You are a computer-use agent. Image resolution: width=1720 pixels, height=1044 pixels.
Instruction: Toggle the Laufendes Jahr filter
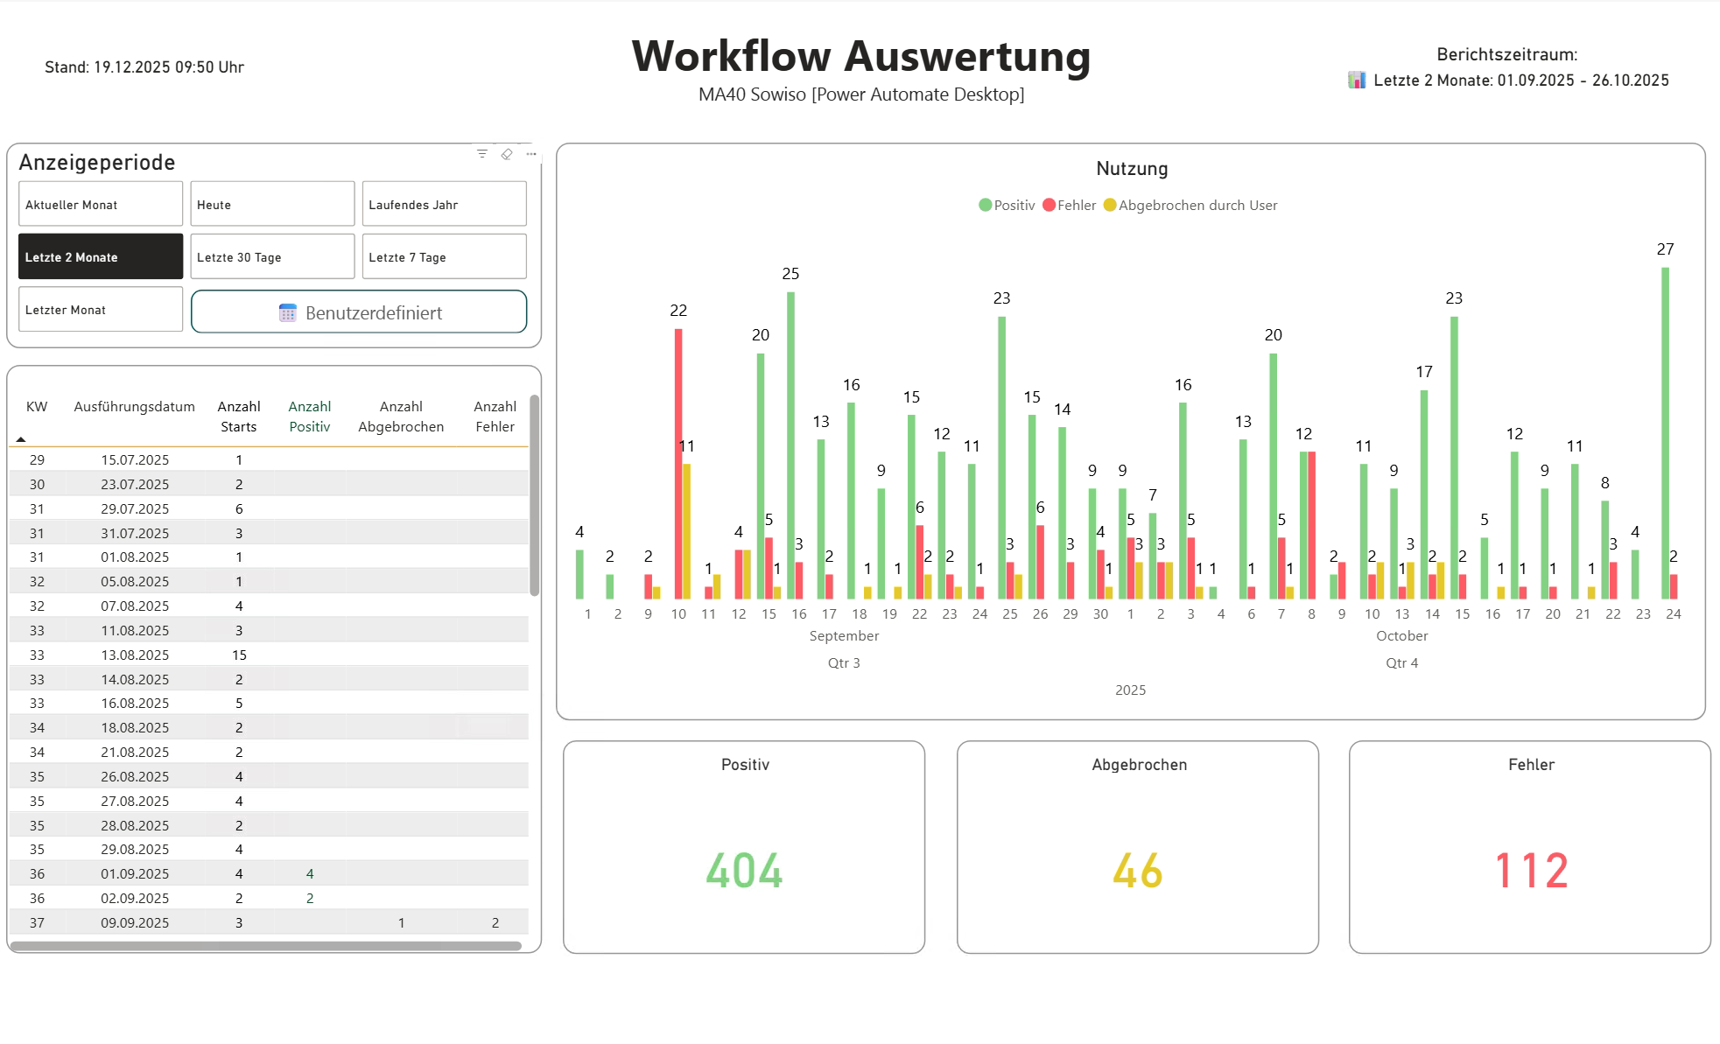pyautogui.click(x=443, y=203)
